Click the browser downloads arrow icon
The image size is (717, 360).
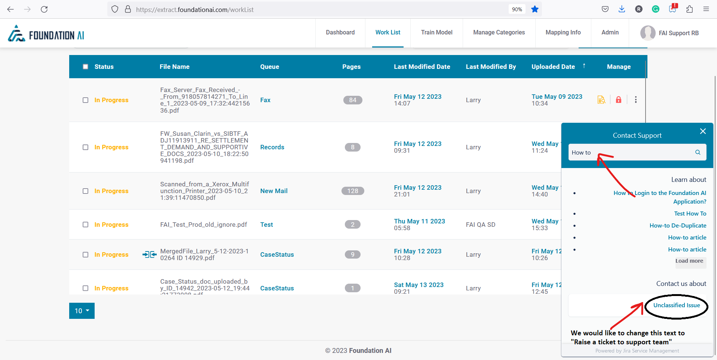coord(622,9)
